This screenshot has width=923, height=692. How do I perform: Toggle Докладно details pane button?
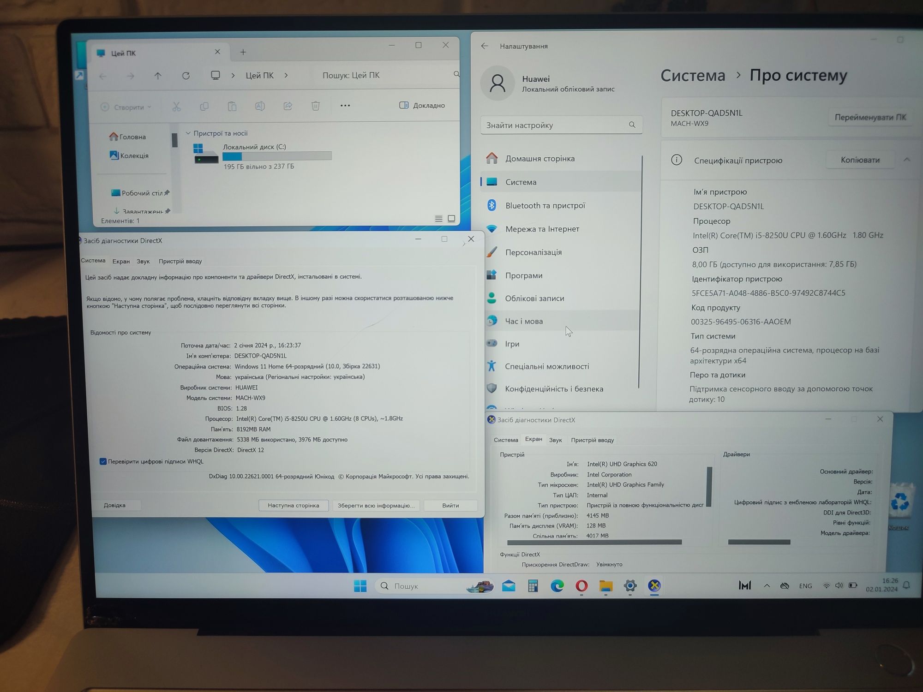tap(422, 105)
